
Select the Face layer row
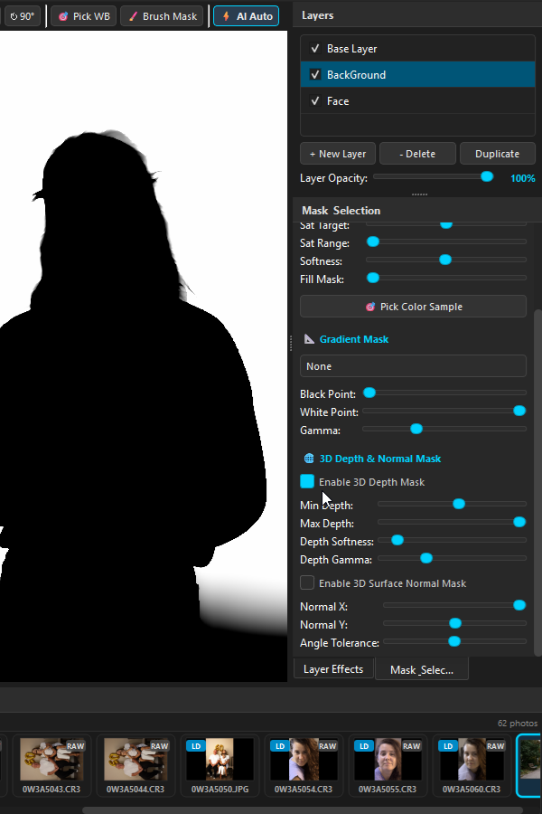[x=417, y=100]
